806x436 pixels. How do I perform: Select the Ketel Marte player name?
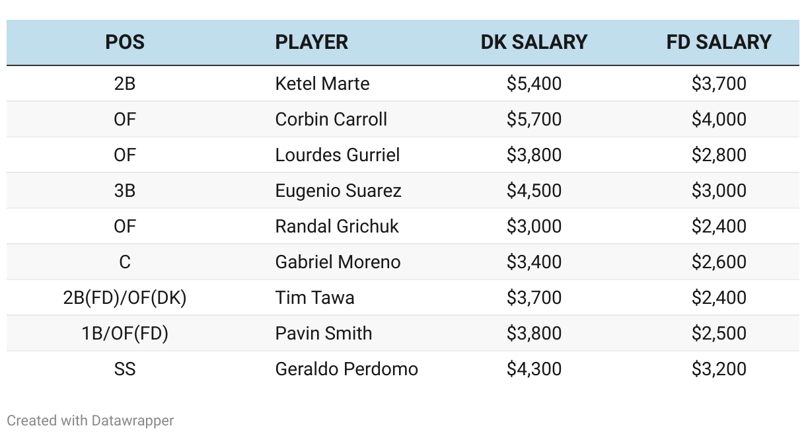(322, 84)
